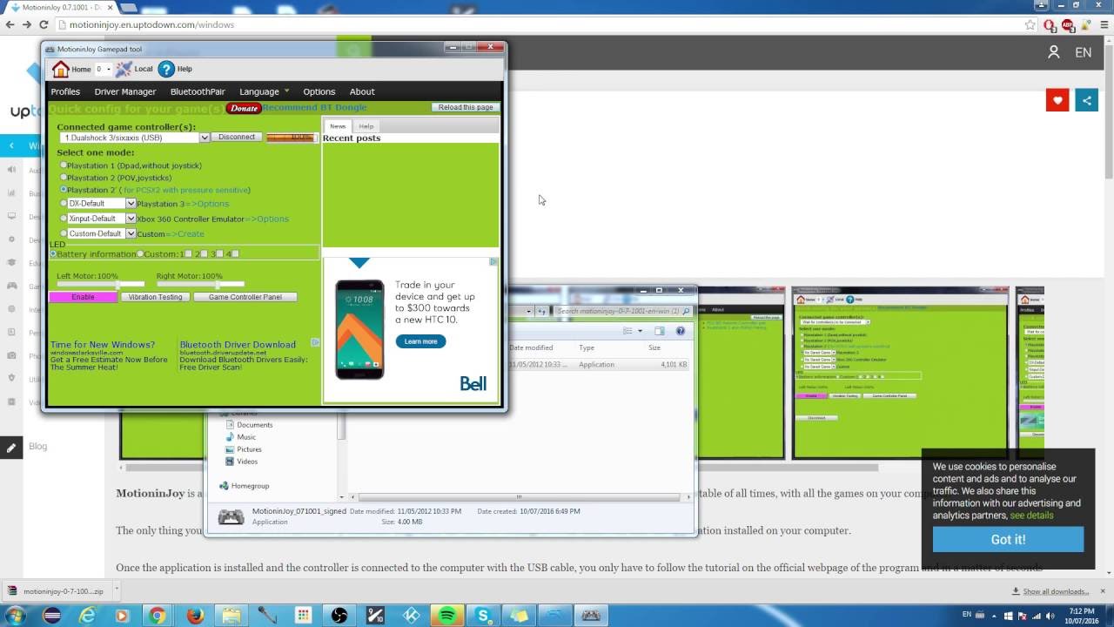
Task: Accept cookies with the Got it! button
Action: (1008, 539)
